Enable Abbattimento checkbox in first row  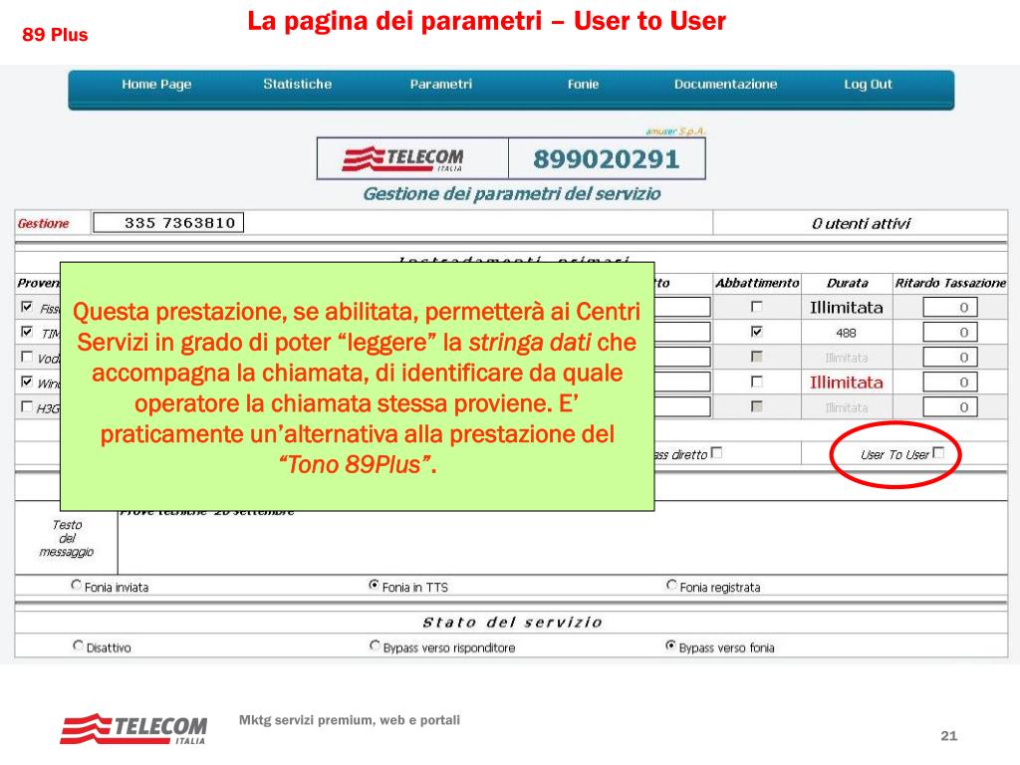point(757,306)
